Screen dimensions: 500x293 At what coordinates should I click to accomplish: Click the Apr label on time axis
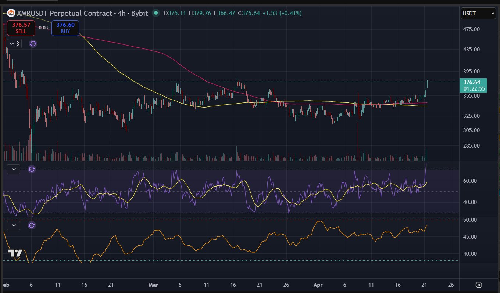[318, 285]
